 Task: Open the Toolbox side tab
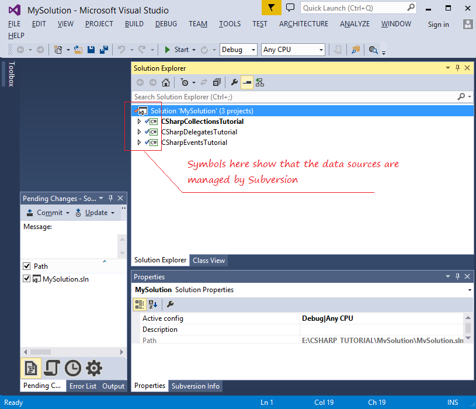pos(11,74)
